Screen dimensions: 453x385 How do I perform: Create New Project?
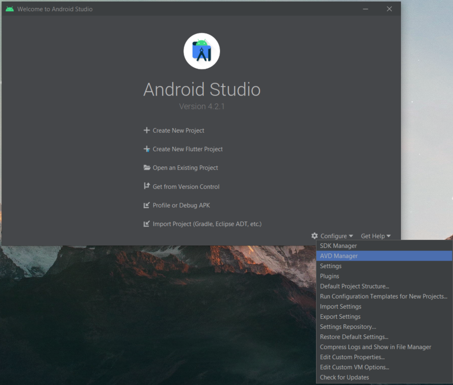pyautogui.click(x=178, y=131)
